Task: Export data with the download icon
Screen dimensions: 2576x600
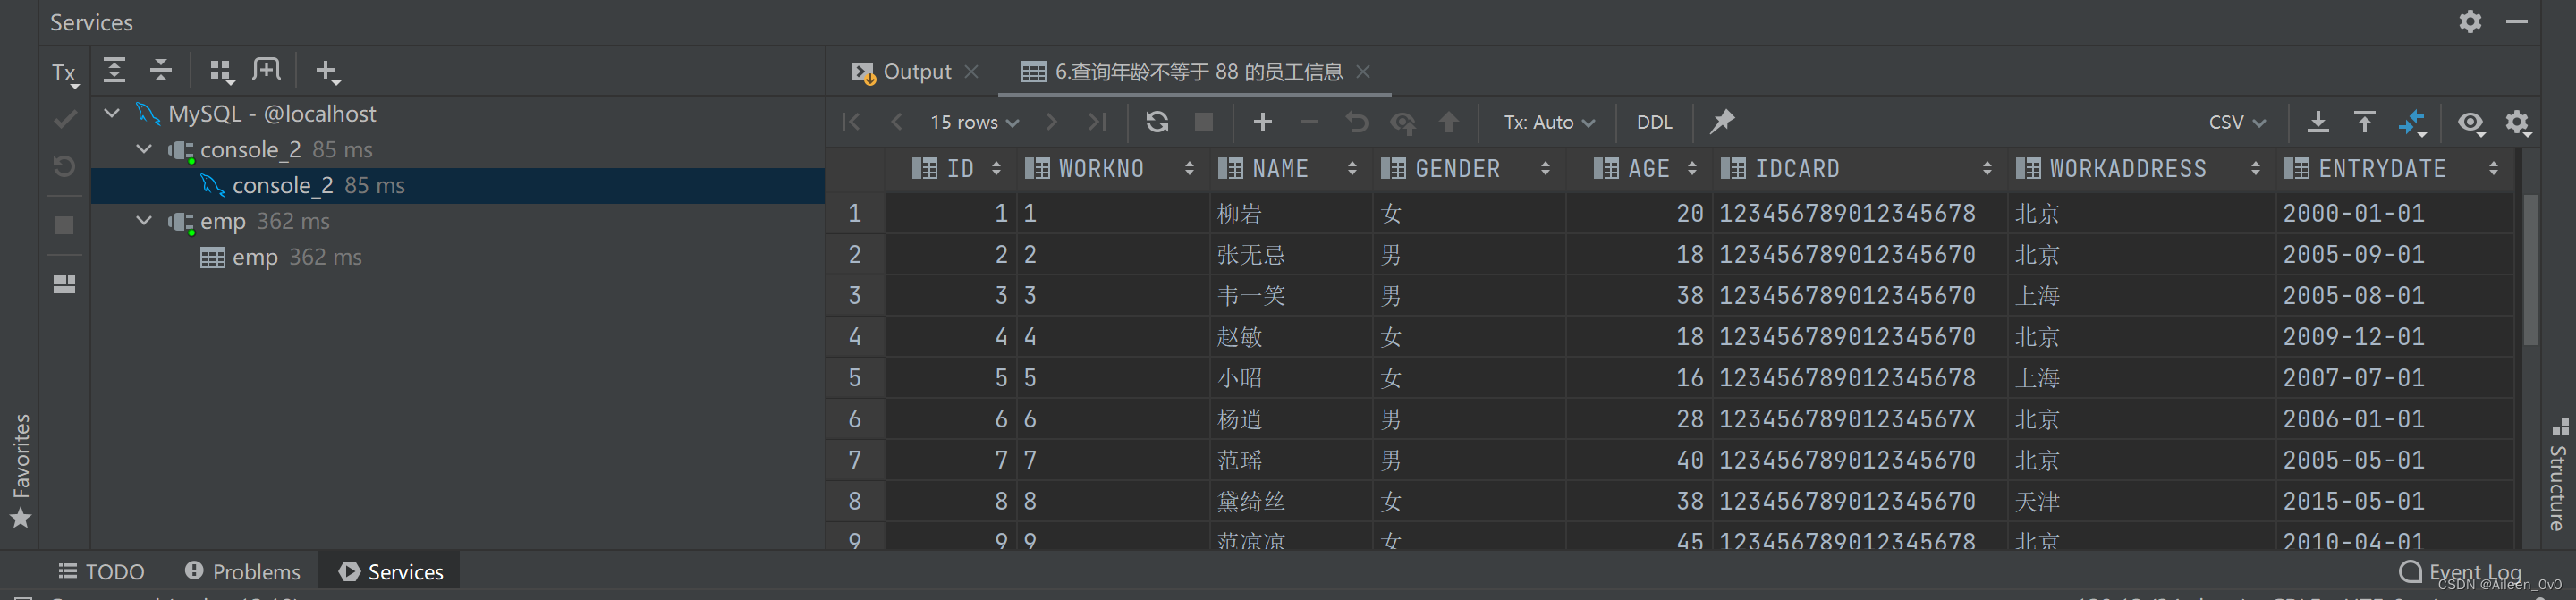Action: click(x=2317, y=122)
